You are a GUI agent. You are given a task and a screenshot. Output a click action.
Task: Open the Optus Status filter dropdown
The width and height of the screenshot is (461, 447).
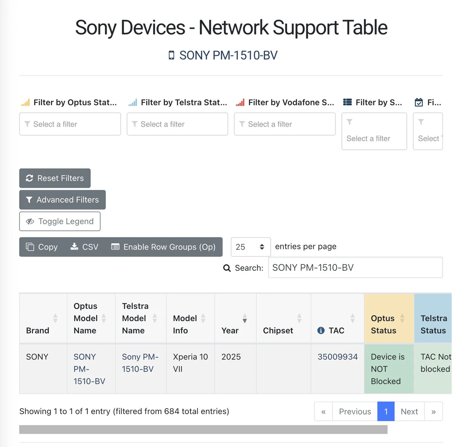pos(70,124)
